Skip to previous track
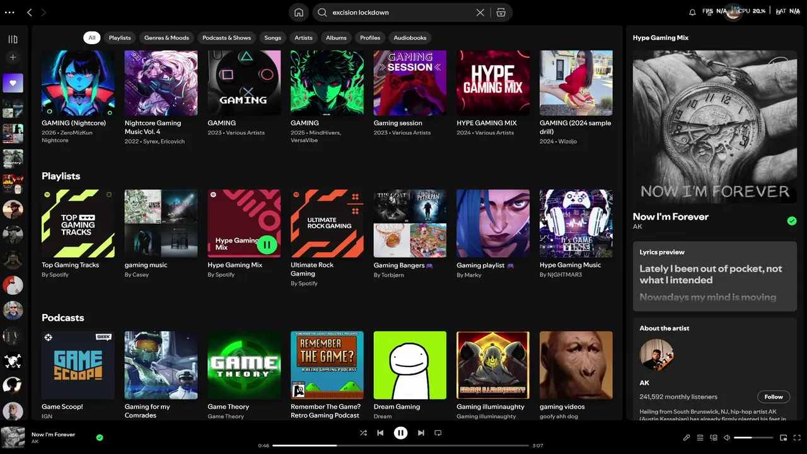Screen dimensions: 807x454 click(380, 433)
